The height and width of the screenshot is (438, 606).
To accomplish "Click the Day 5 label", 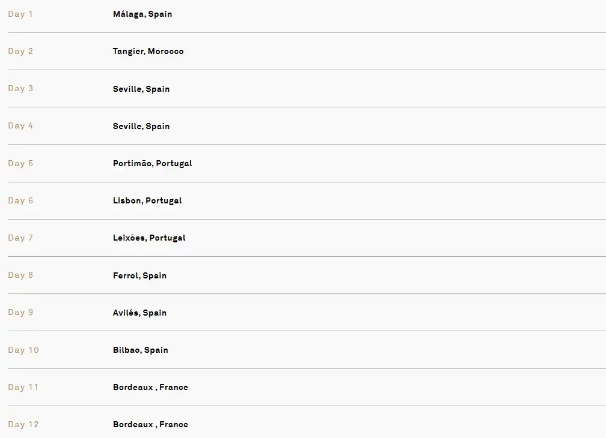I will (x=20, y=163).
